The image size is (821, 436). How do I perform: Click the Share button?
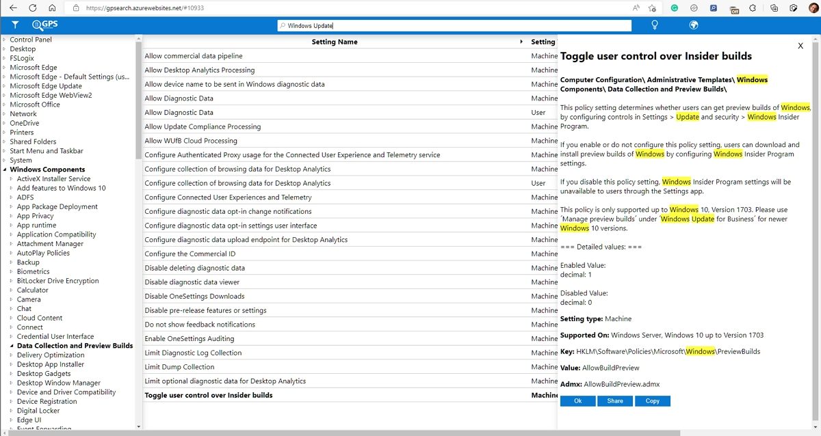[615, 401]
